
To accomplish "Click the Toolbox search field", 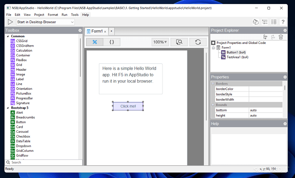I will tap(44, 163).
